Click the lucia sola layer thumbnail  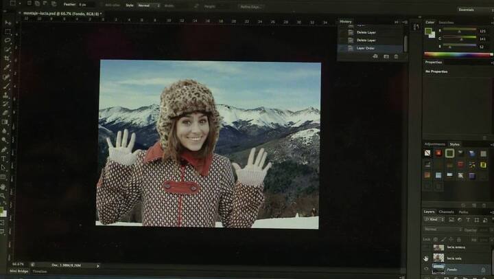click(438, 258)
